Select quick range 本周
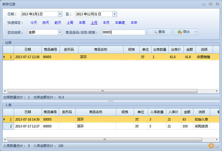This screenshot has height=151, width=222. pos(82,23)
